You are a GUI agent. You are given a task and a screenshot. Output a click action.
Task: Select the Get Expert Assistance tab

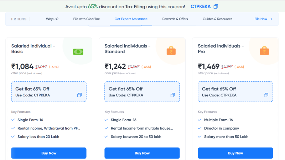click(131, 19)
